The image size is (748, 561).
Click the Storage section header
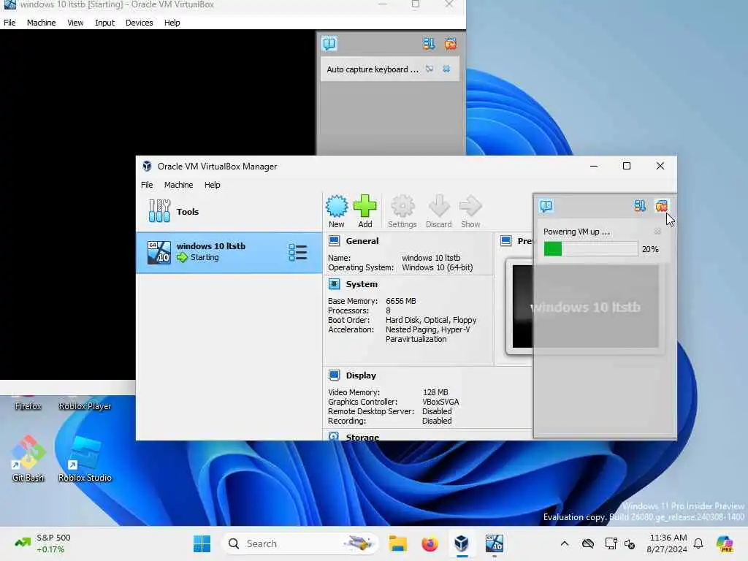(362, 437)
